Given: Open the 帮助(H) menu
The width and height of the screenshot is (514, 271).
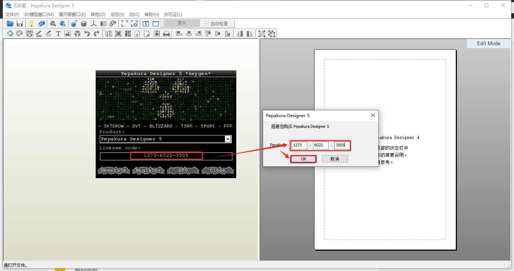Looking at the screenshot, I should [152, 15].
